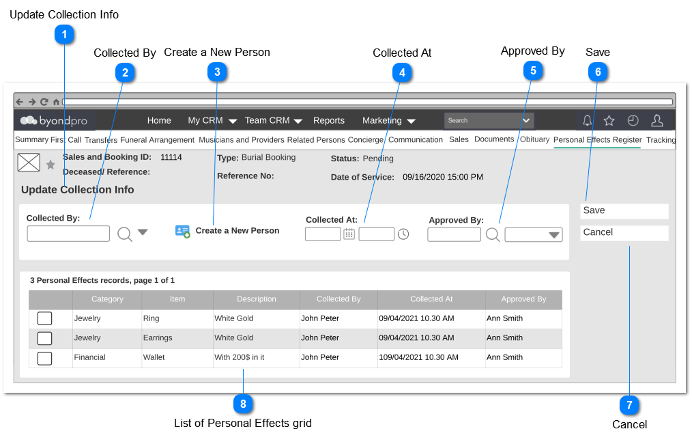Click the Save button
692x442 pixels.
click(624, 211)
